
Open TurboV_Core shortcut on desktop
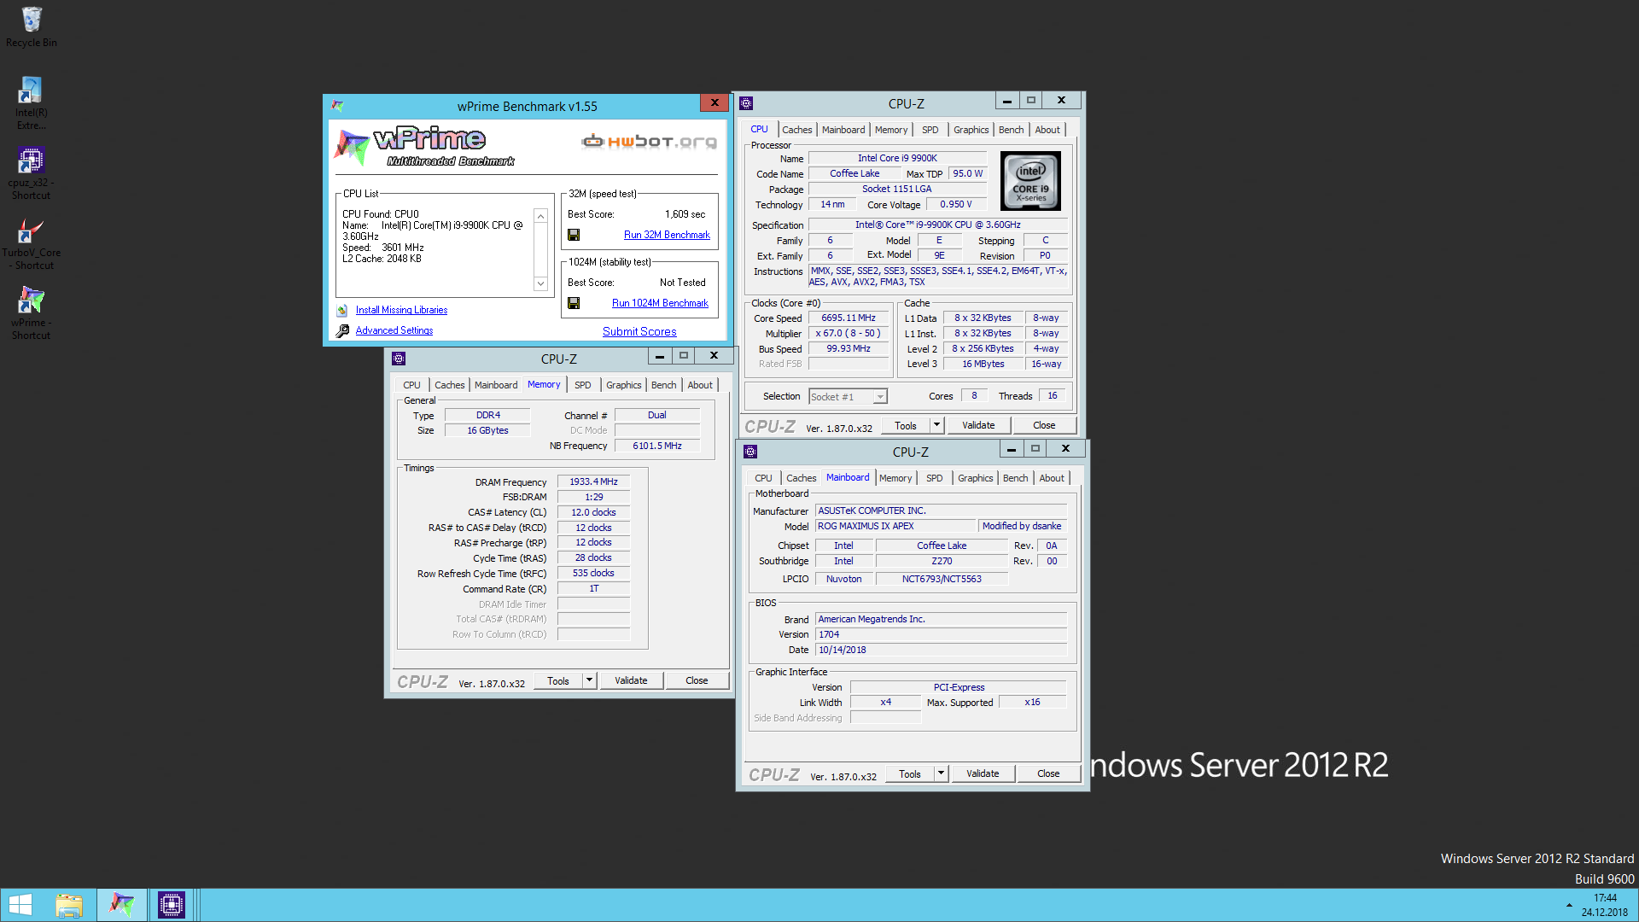click(32, 243)
